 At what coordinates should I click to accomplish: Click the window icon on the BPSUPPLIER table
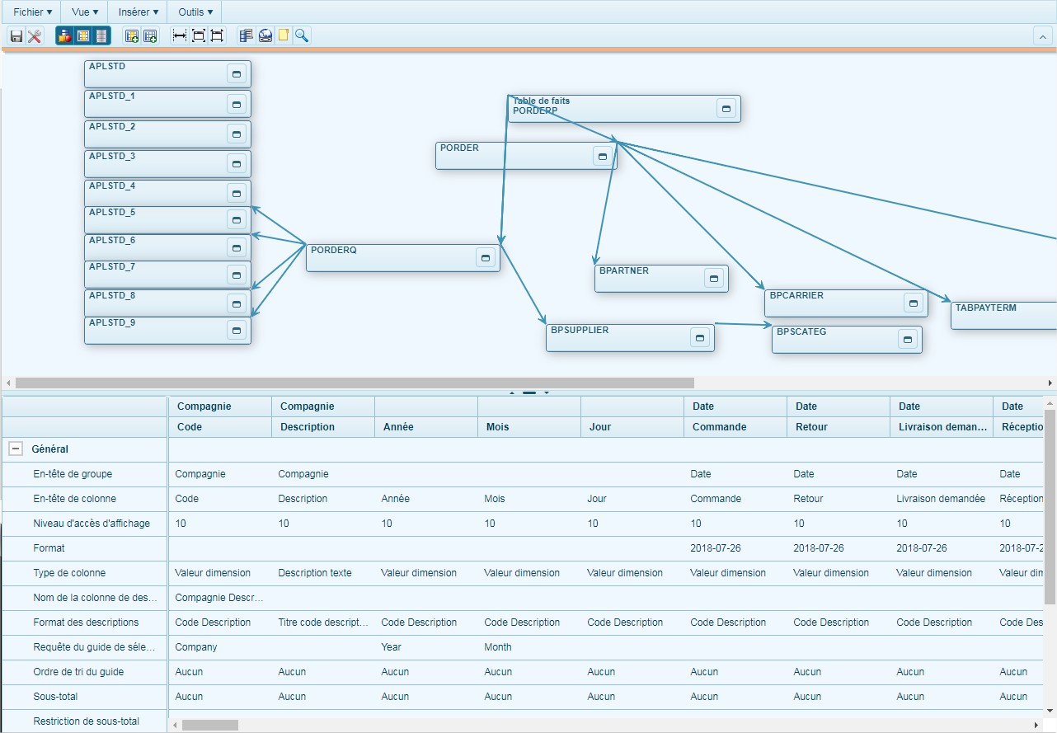pos(700,338)
